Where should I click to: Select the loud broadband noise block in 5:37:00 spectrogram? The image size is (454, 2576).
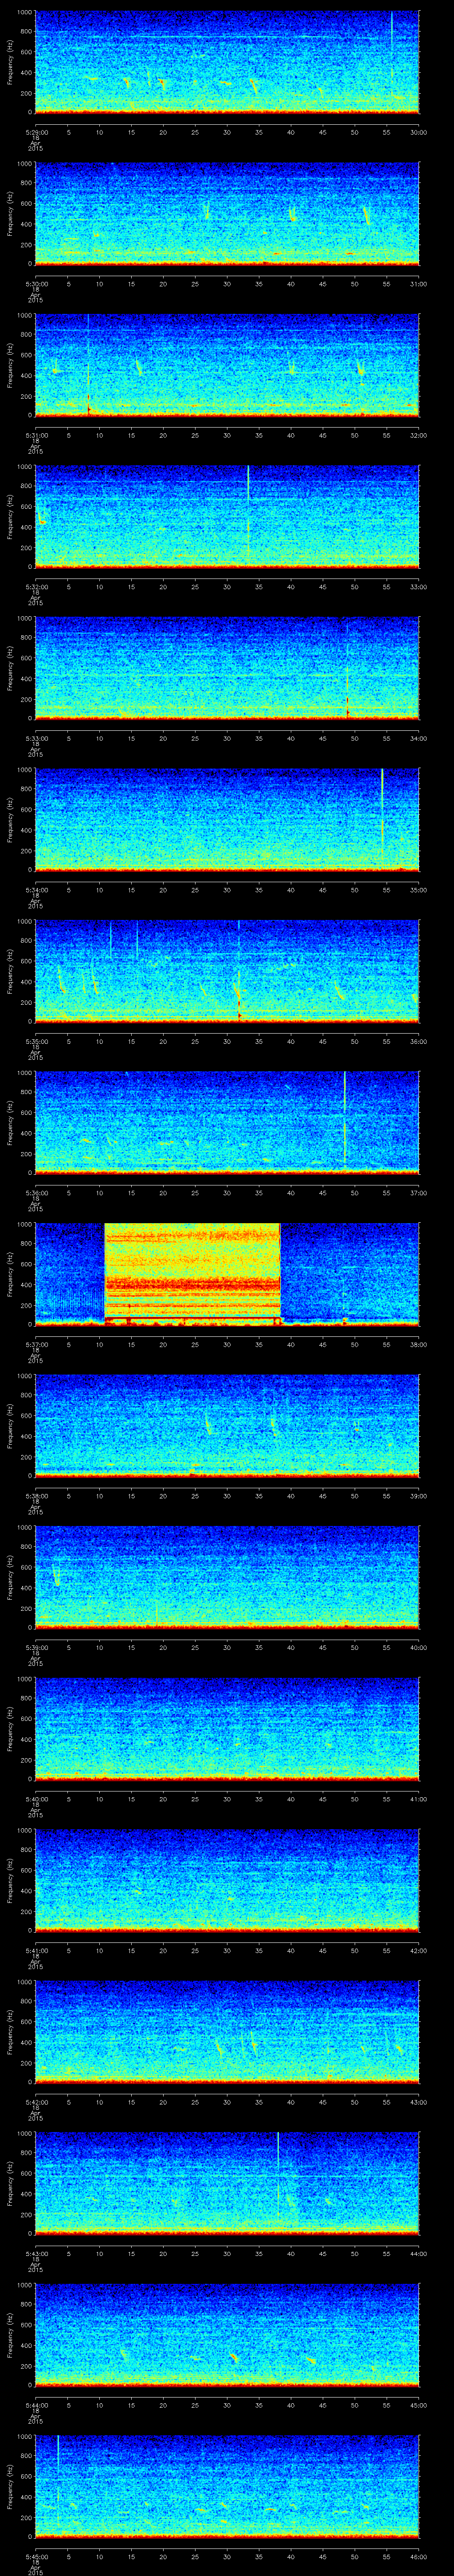point(192,1273)
